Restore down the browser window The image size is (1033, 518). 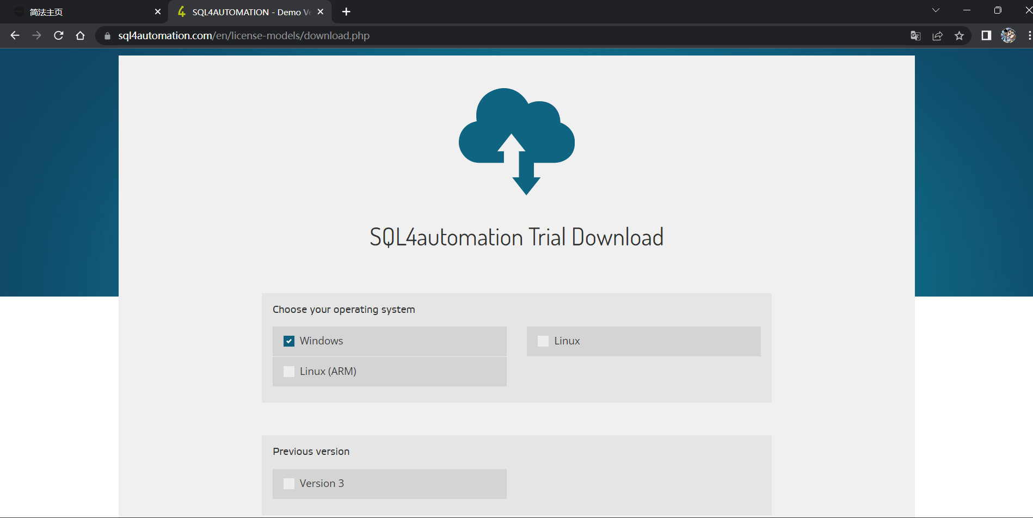pyautogui.click(x=998, y=10)
